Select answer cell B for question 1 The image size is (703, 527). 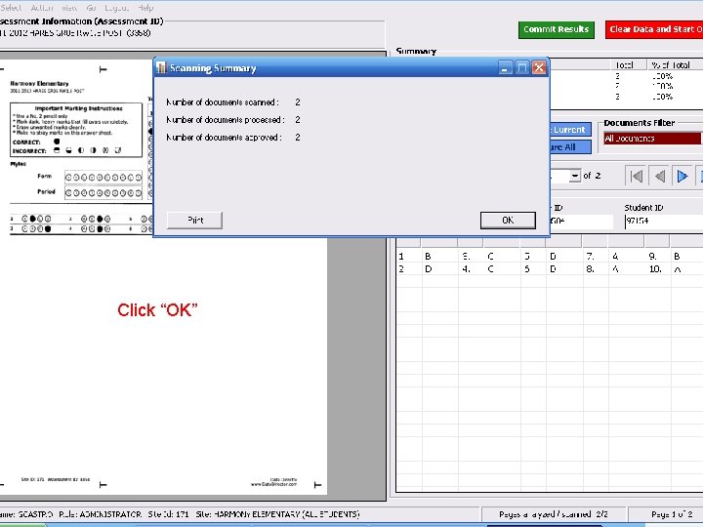click(x=439, y=257)
